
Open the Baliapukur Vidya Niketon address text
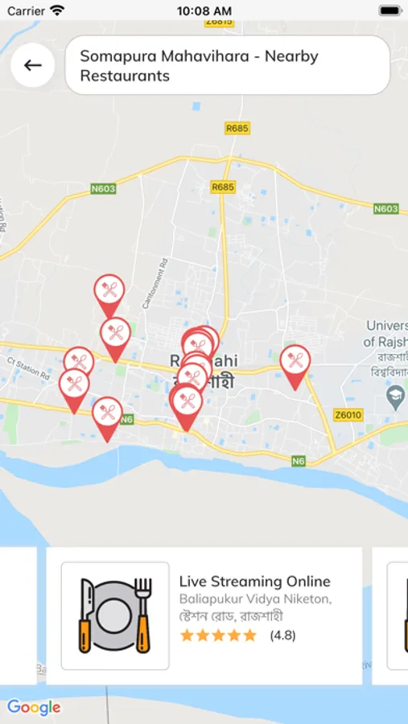(256, 607)
